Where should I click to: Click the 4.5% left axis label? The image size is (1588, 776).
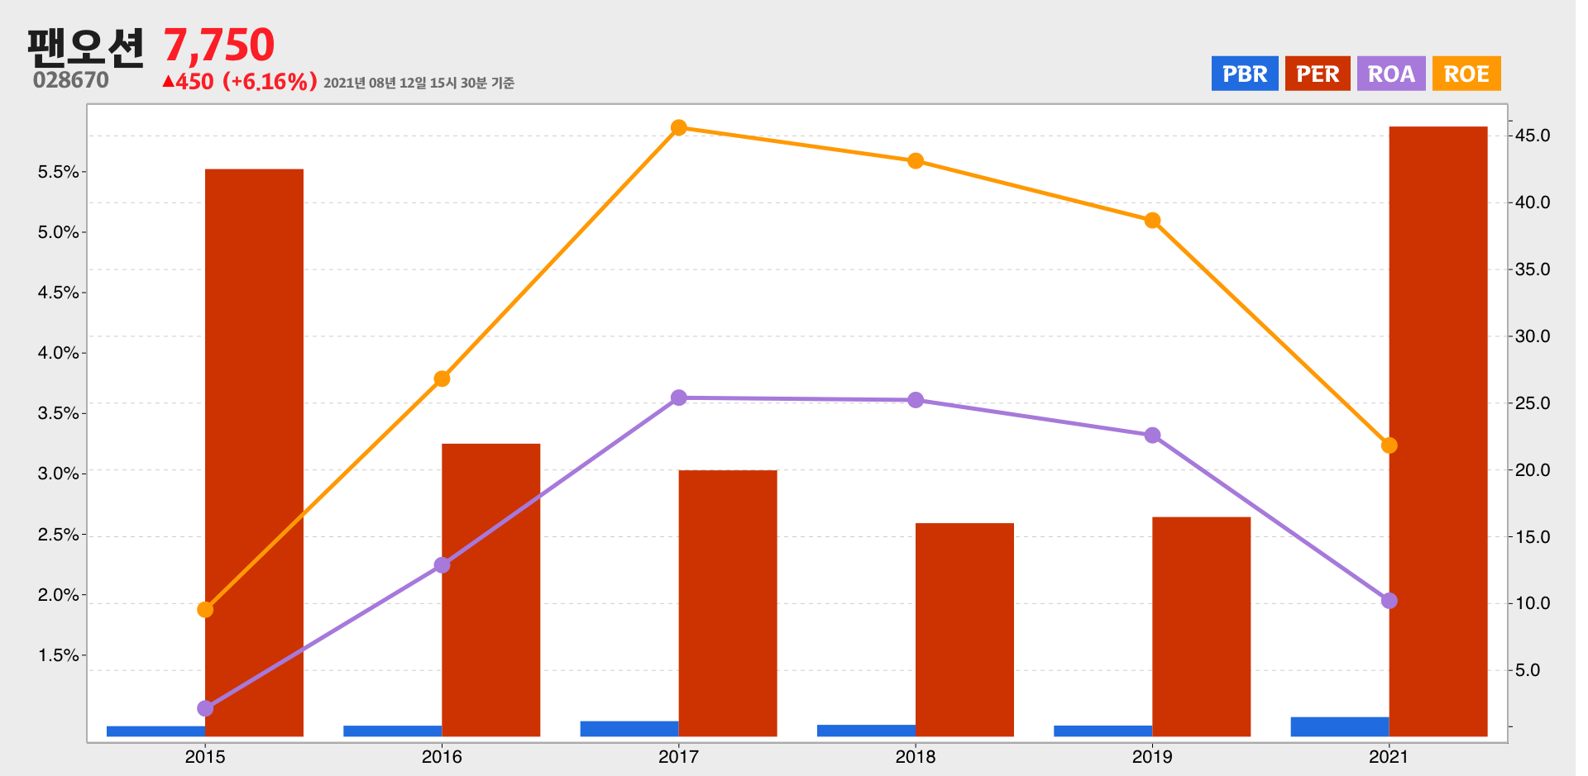coord(59,293)
